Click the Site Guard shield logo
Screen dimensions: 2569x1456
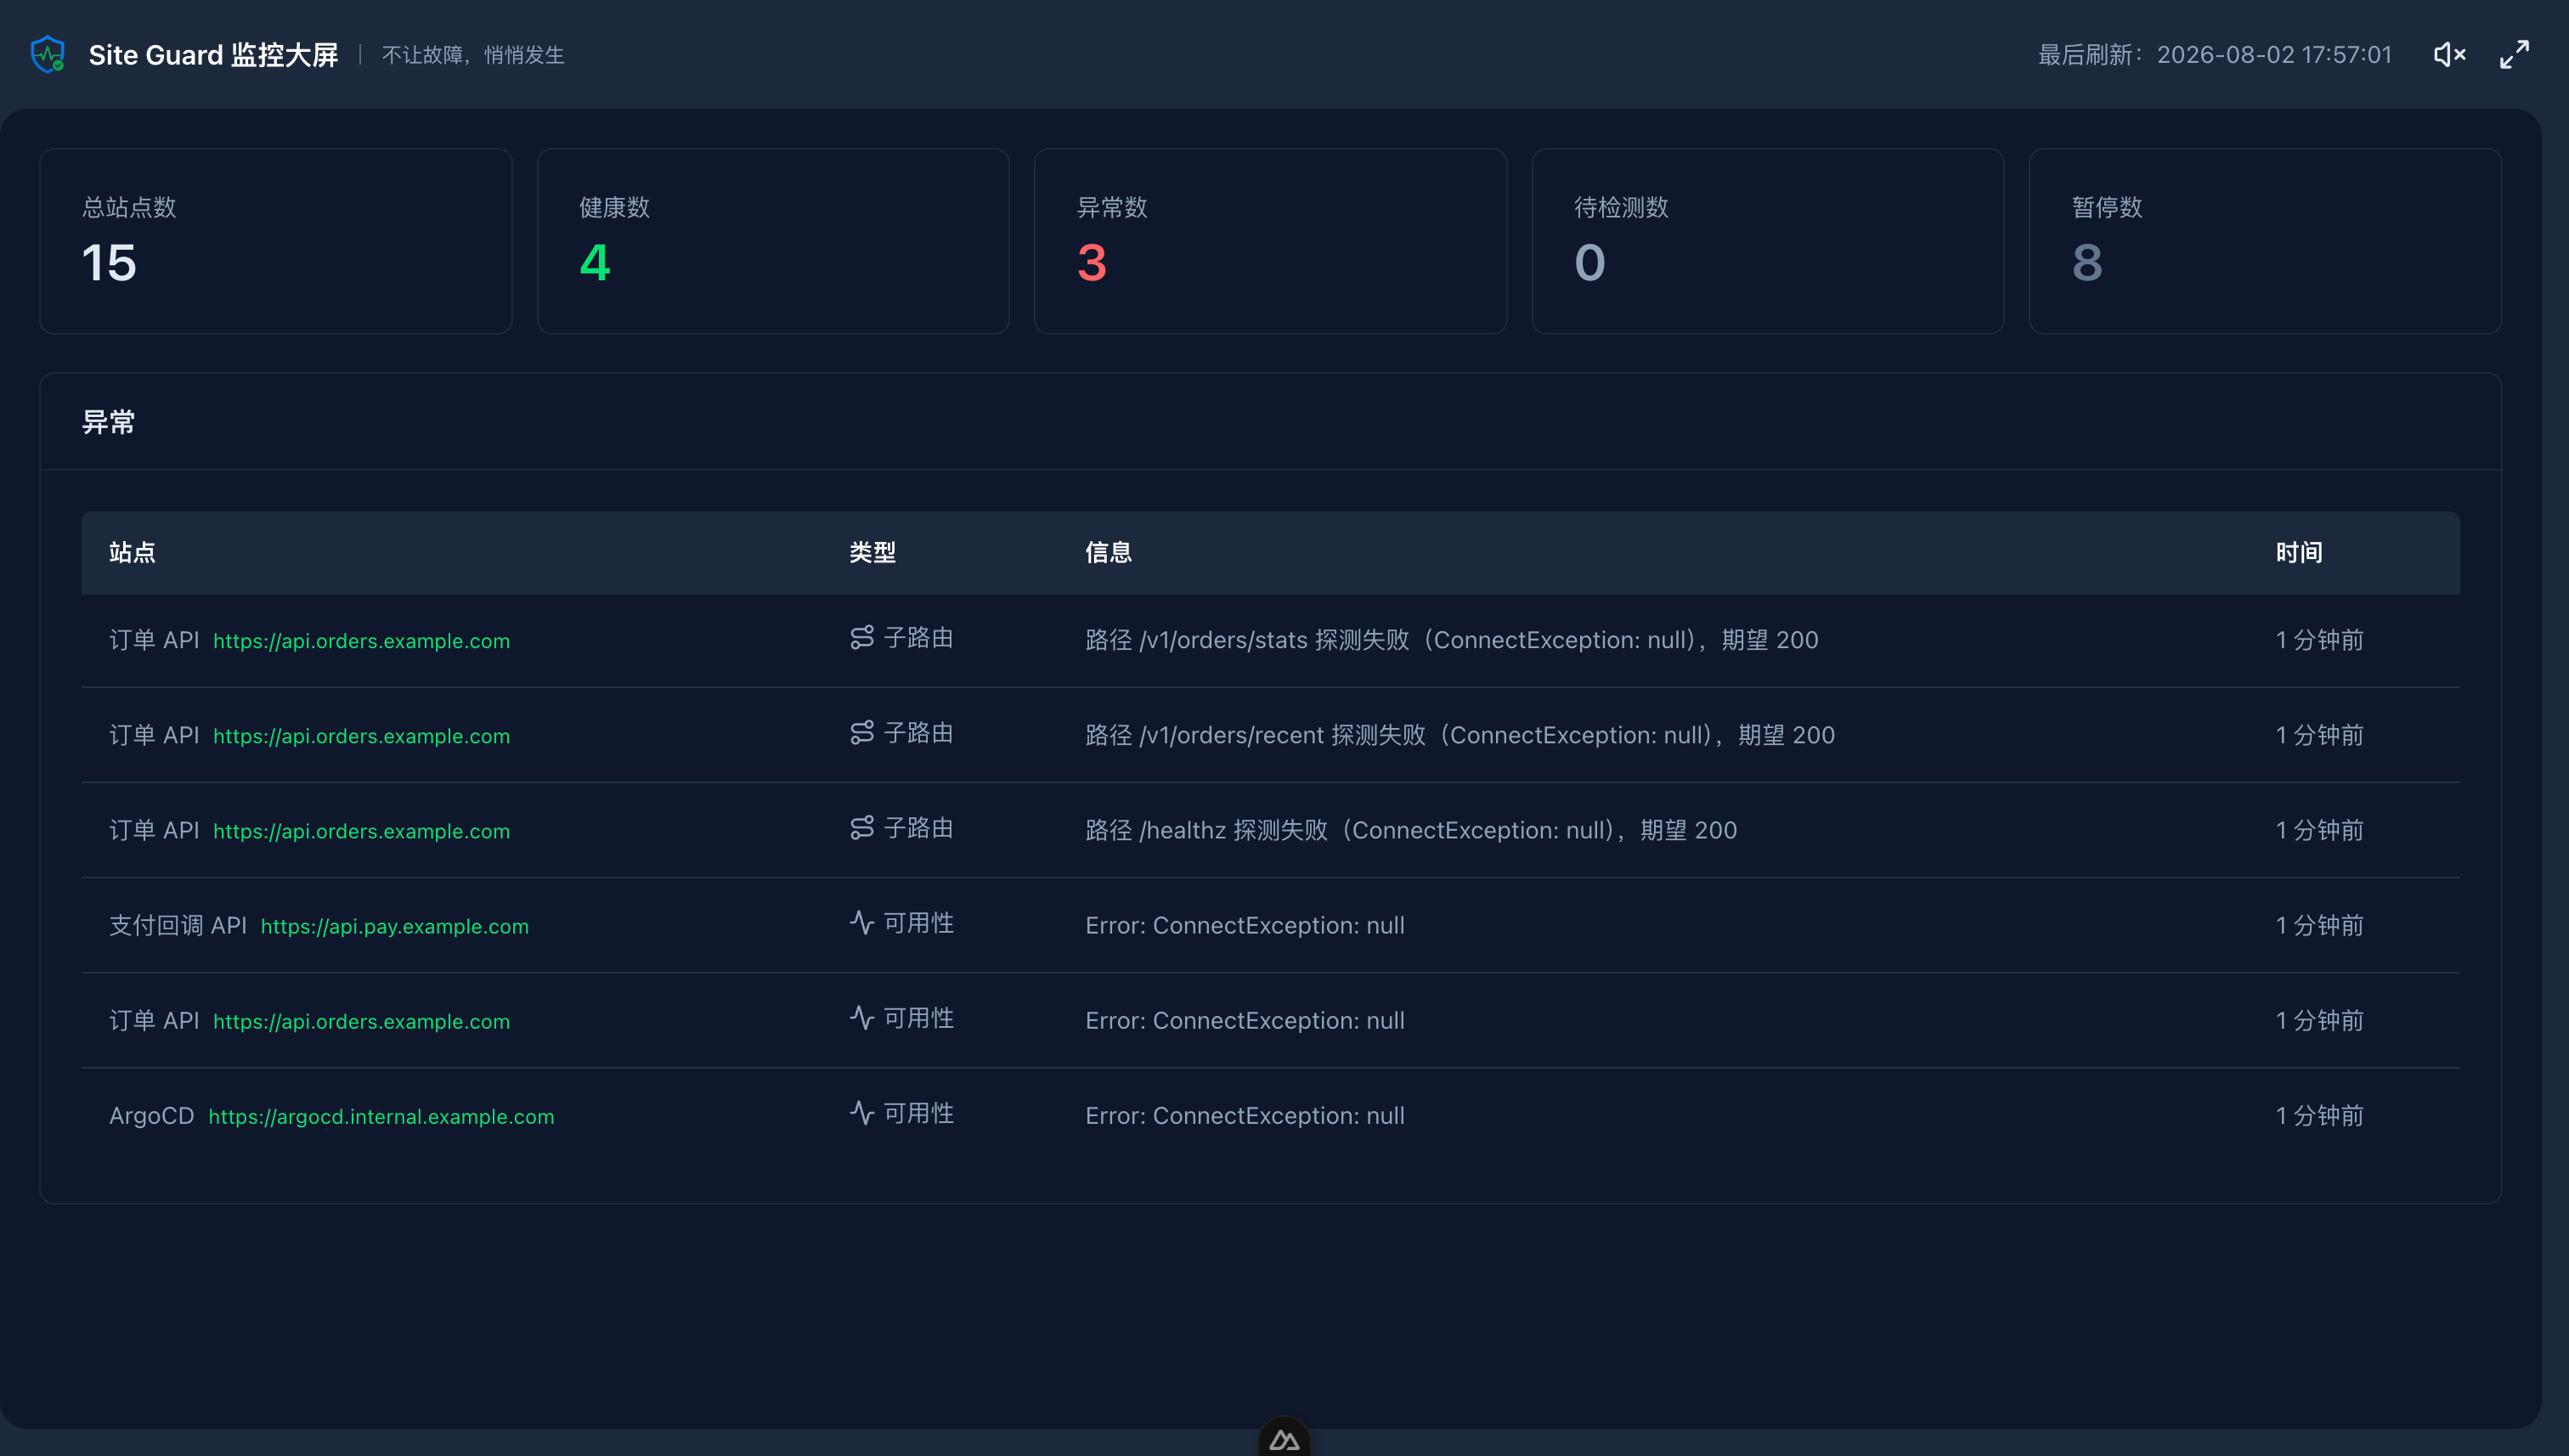point(47,54)
